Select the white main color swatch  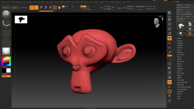[8, 71]
